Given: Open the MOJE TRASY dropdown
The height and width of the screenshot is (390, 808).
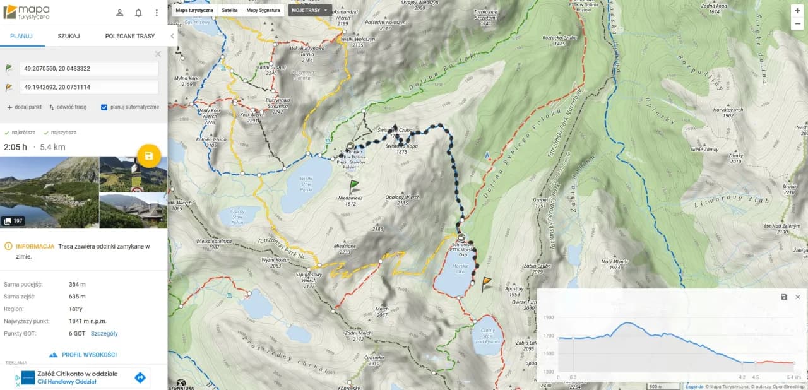Looking at the screenshot, I should click(310, 10).
